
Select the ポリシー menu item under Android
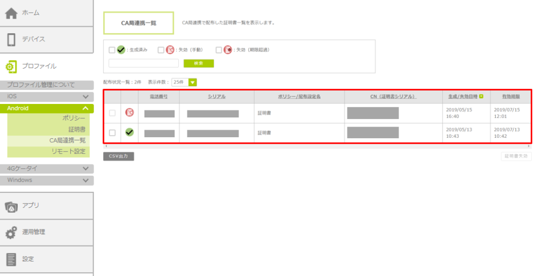click(74, 118)
